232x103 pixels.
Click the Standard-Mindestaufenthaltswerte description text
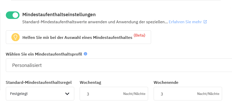tap(95, 22)
